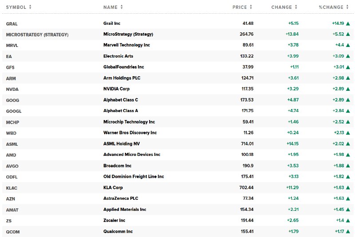Select the Grail Inc company name
Image resolution: width=355 pixels, height=237 pixels.
coord(112,23)
